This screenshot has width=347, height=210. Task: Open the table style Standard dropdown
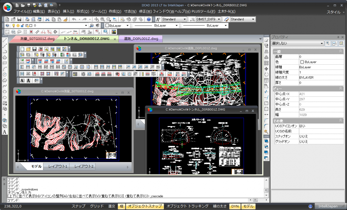243,19
